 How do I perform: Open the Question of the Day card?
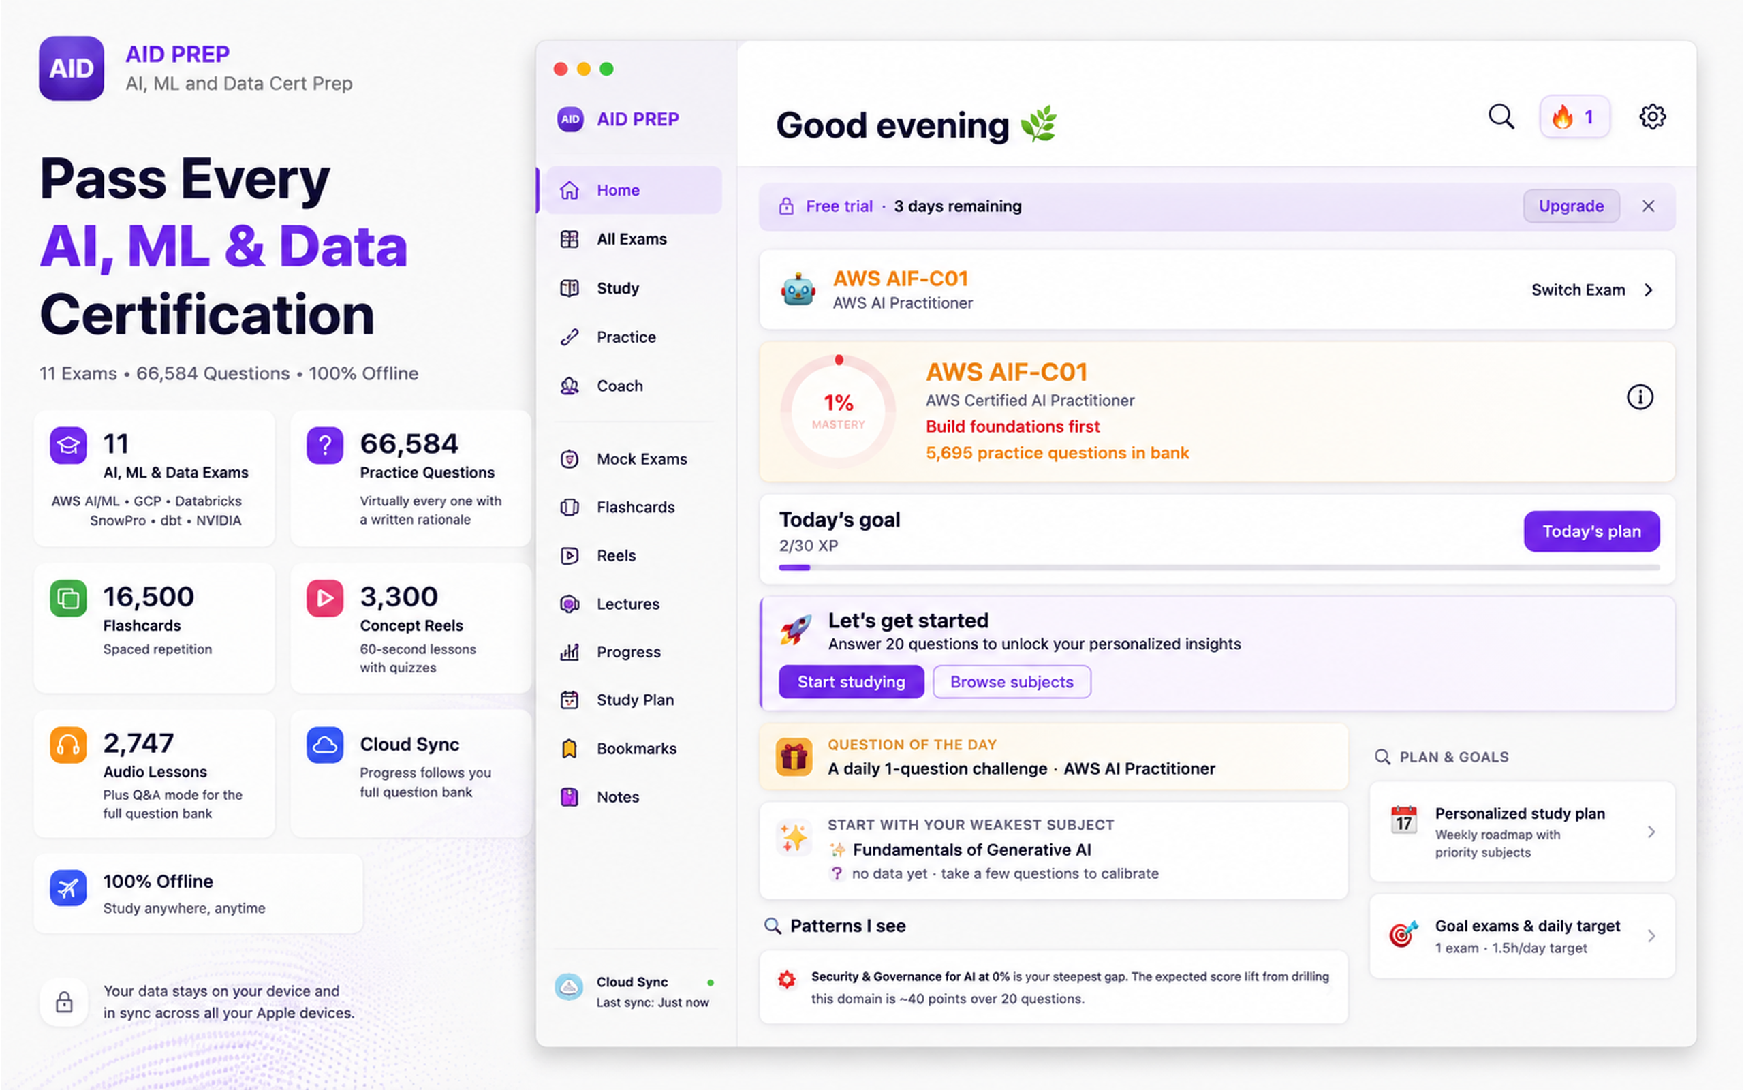click(x=1054, y=757)
